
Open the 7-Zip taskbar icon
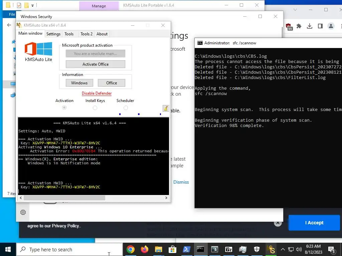coord(228,249)
